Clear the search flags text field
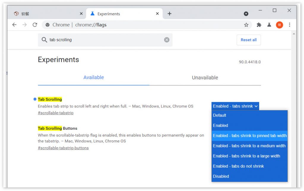This screenshot has width=304, height=191. pos(167,40)
